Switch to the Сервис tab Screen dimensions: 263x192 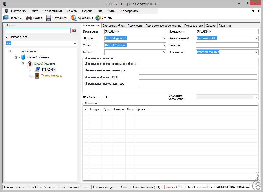(211, 26)
